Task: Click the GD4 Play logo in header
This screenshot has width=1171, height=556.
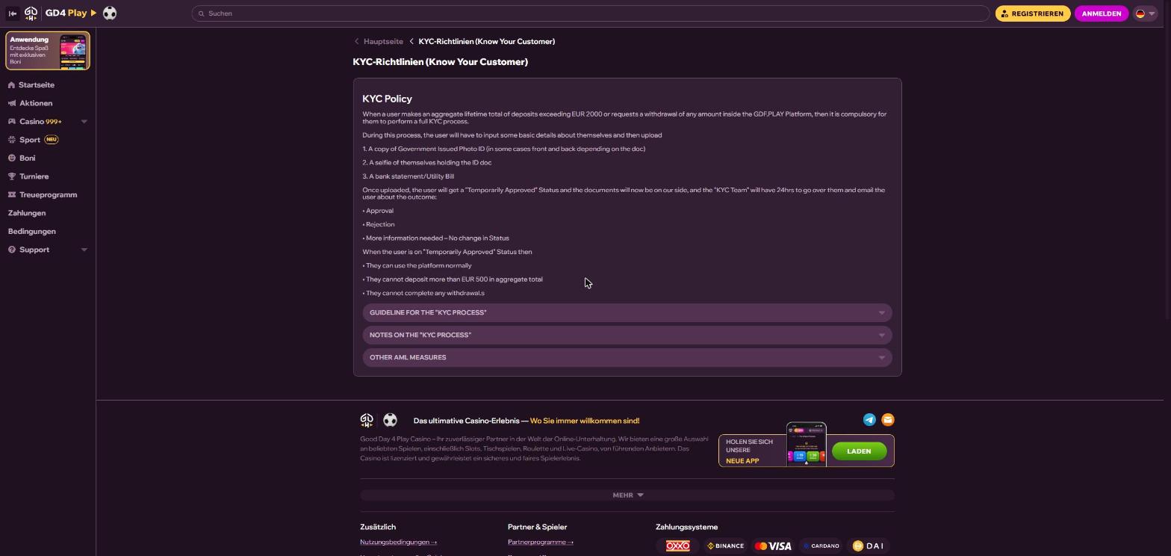Action: 60,13
